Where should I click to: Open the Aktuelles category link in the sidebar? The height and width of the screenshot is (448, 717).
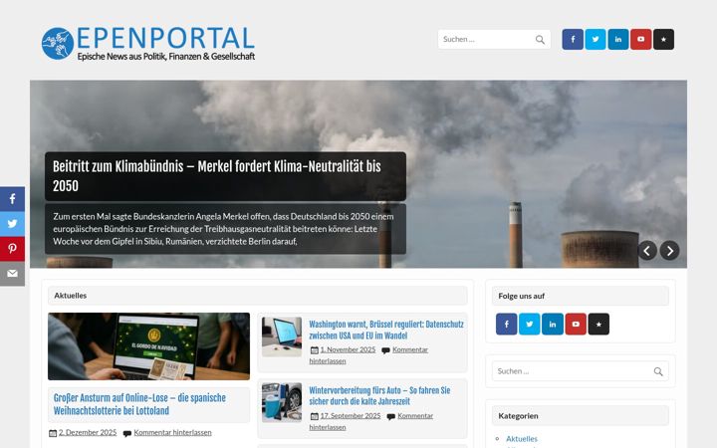click(521, 438)
